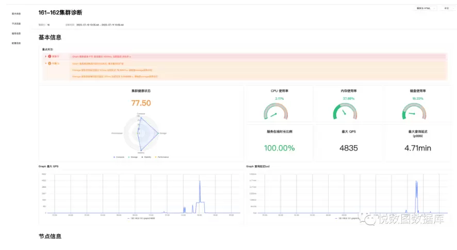Click the 77.50 cluster health score

click(141, 103)
